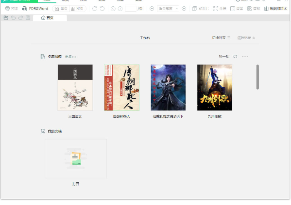This screenshot has height=205, width=291.
Task: Switch to double page view (双页)
Action: (77, 9)
